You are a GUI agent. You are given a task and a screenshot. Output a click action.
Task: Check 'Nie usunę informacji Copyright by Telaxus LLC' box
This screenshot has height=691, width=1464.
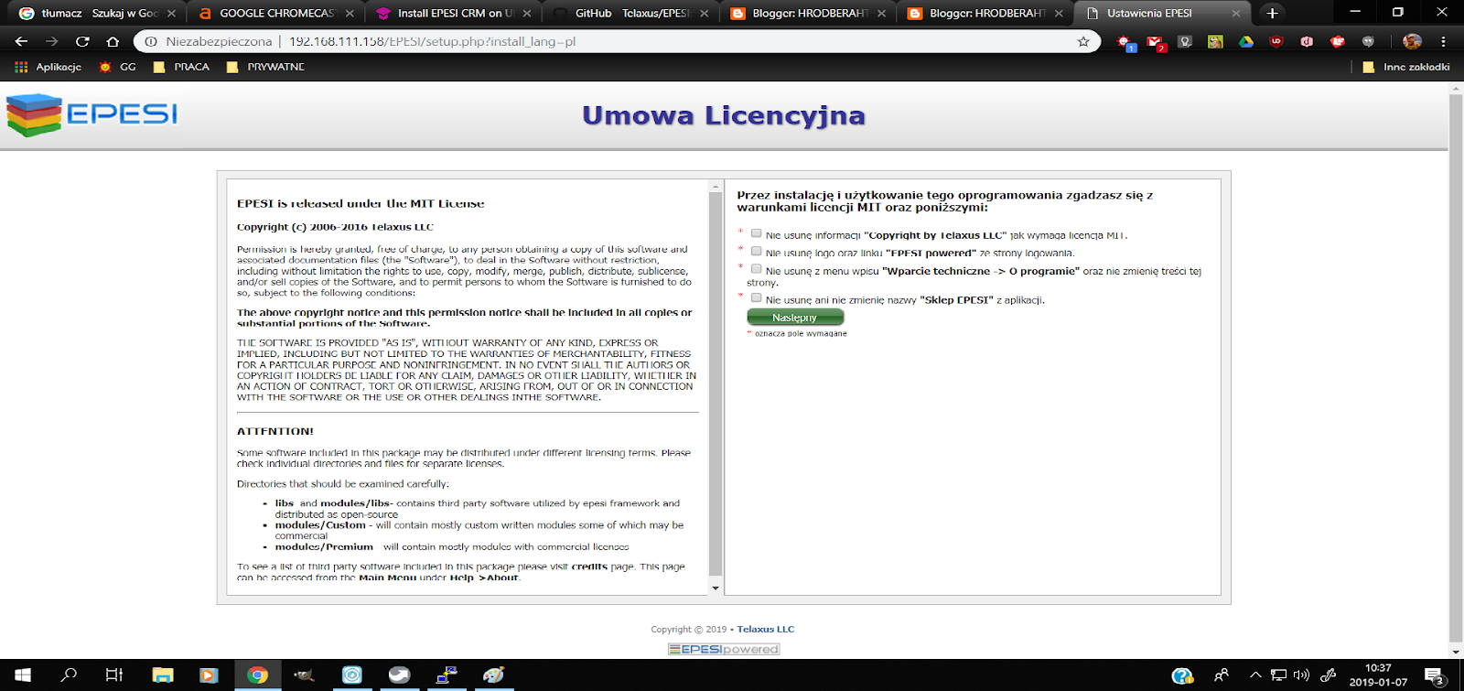pos(756,233)
